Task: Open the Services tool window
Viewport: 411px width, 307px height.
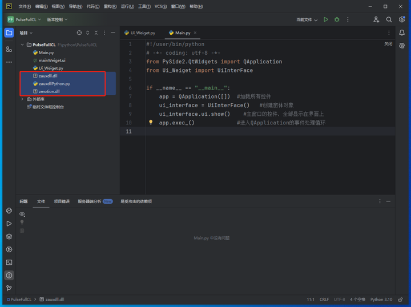Action: click(x=9, y=249)
